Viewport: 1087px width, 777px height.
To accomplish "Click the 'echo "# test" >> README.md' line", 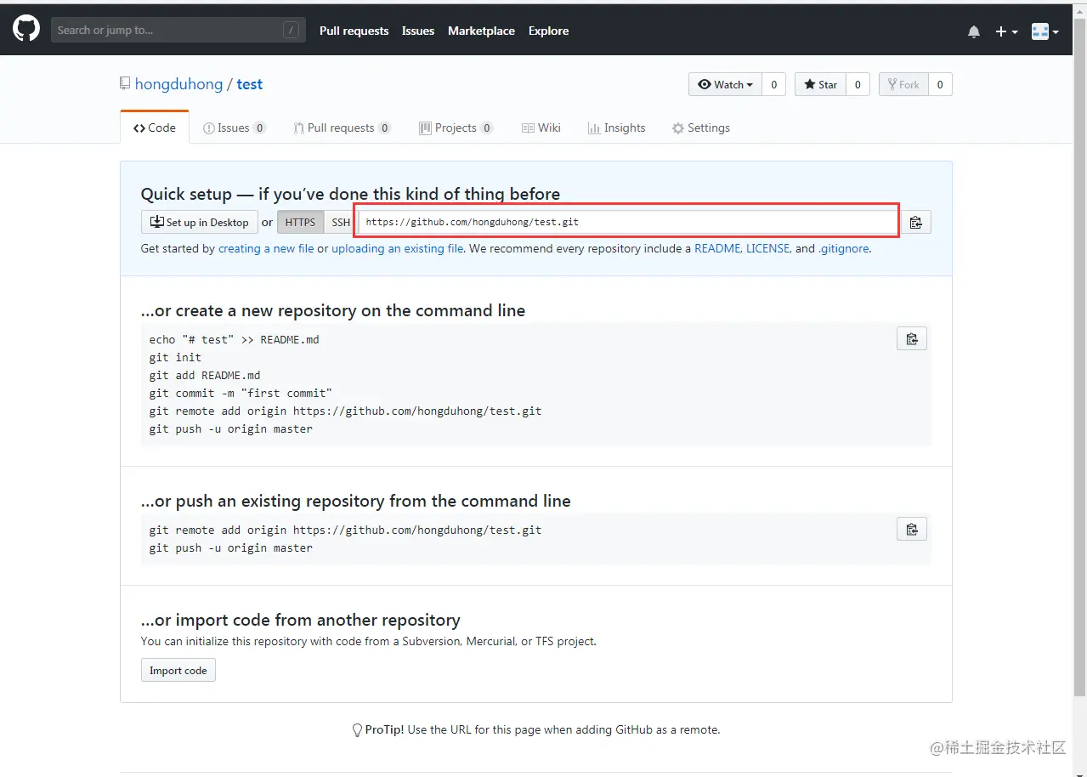I will point(235,339).
